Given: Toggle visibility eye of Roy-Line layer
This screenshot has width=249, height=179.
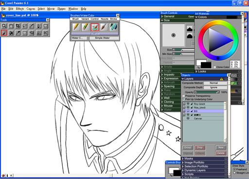Looking at the screenshot, I should (x=188, y=104).
